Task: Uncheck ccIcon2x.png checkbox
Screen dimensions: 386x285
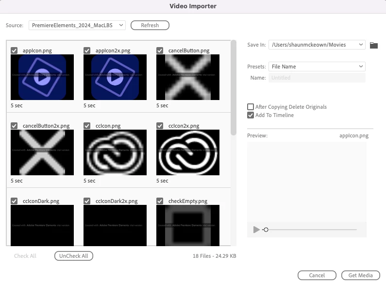Action: click(160, 126)
